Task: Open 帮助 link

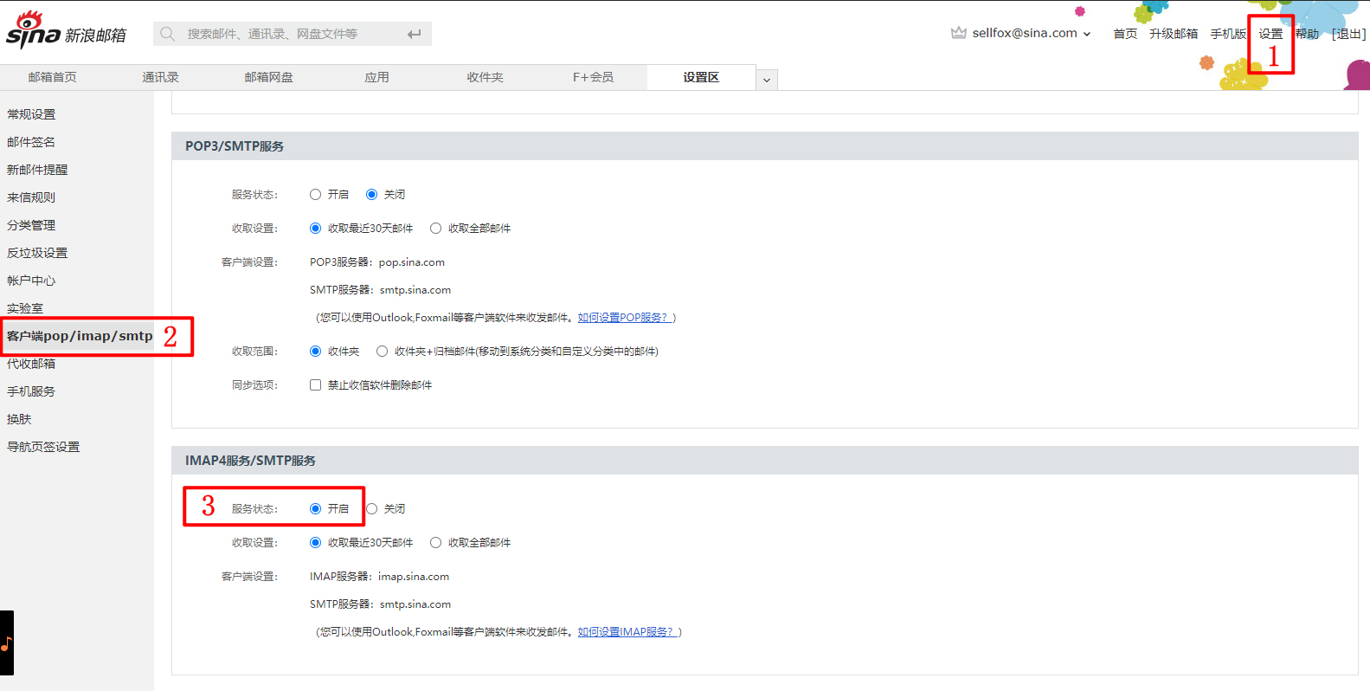Action: 1307,34
